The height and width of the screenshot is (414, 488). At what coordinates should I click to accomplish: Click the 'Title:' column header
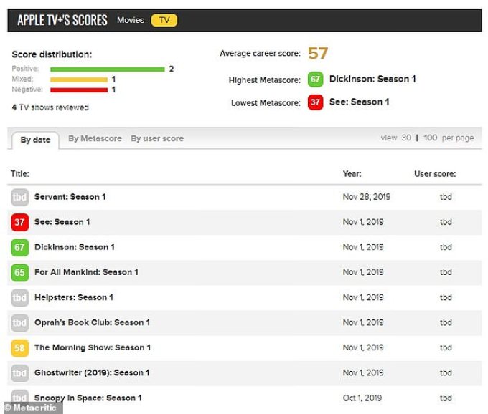[x=20, y=174]
